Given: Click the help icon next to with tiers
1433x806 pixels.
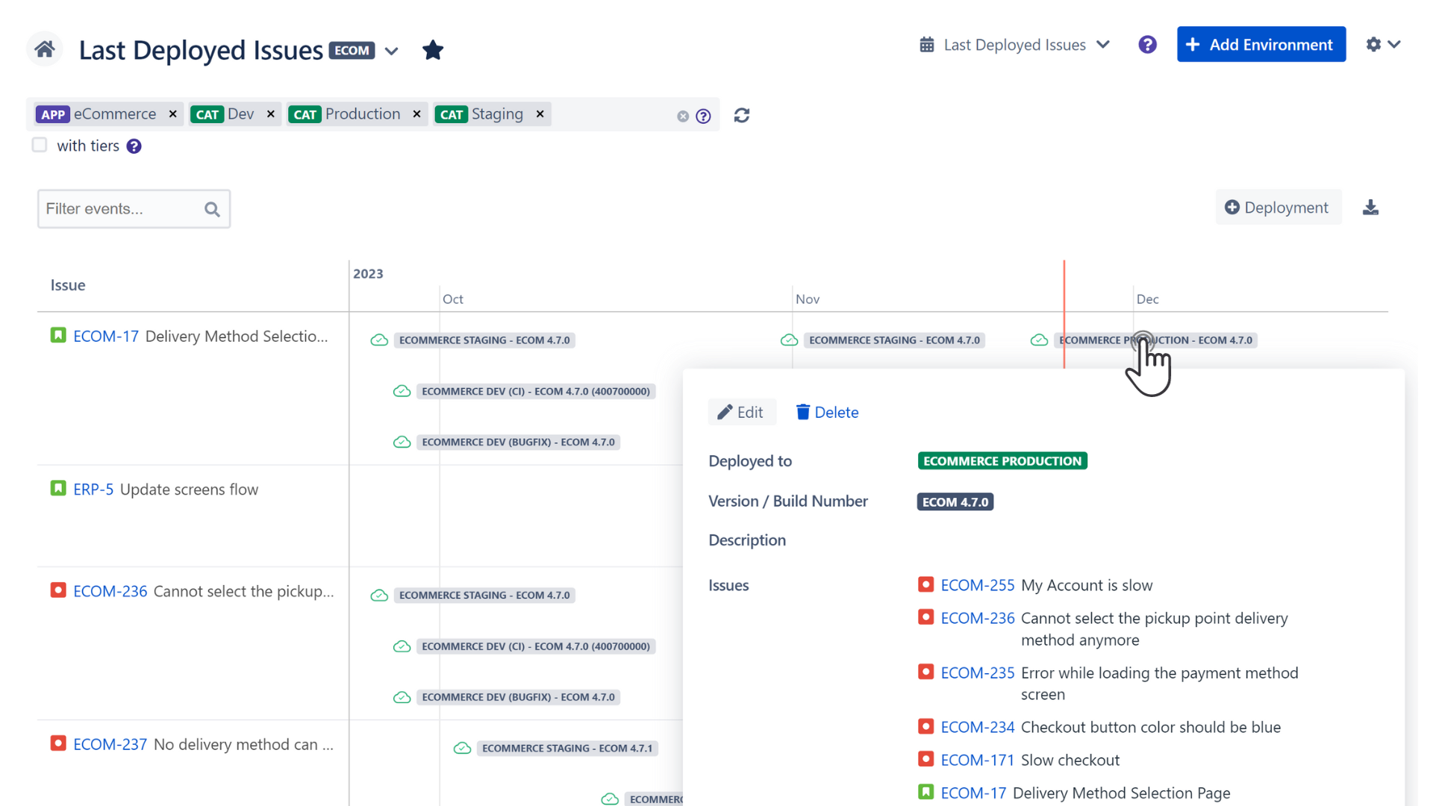Looking at the screenshot, I should [134, 146].
